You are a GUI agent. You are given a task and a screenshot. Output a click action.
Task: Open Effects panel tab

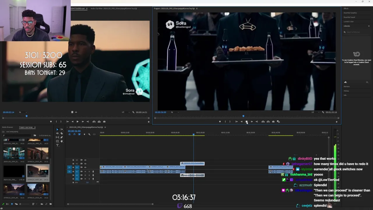point(346,8)
